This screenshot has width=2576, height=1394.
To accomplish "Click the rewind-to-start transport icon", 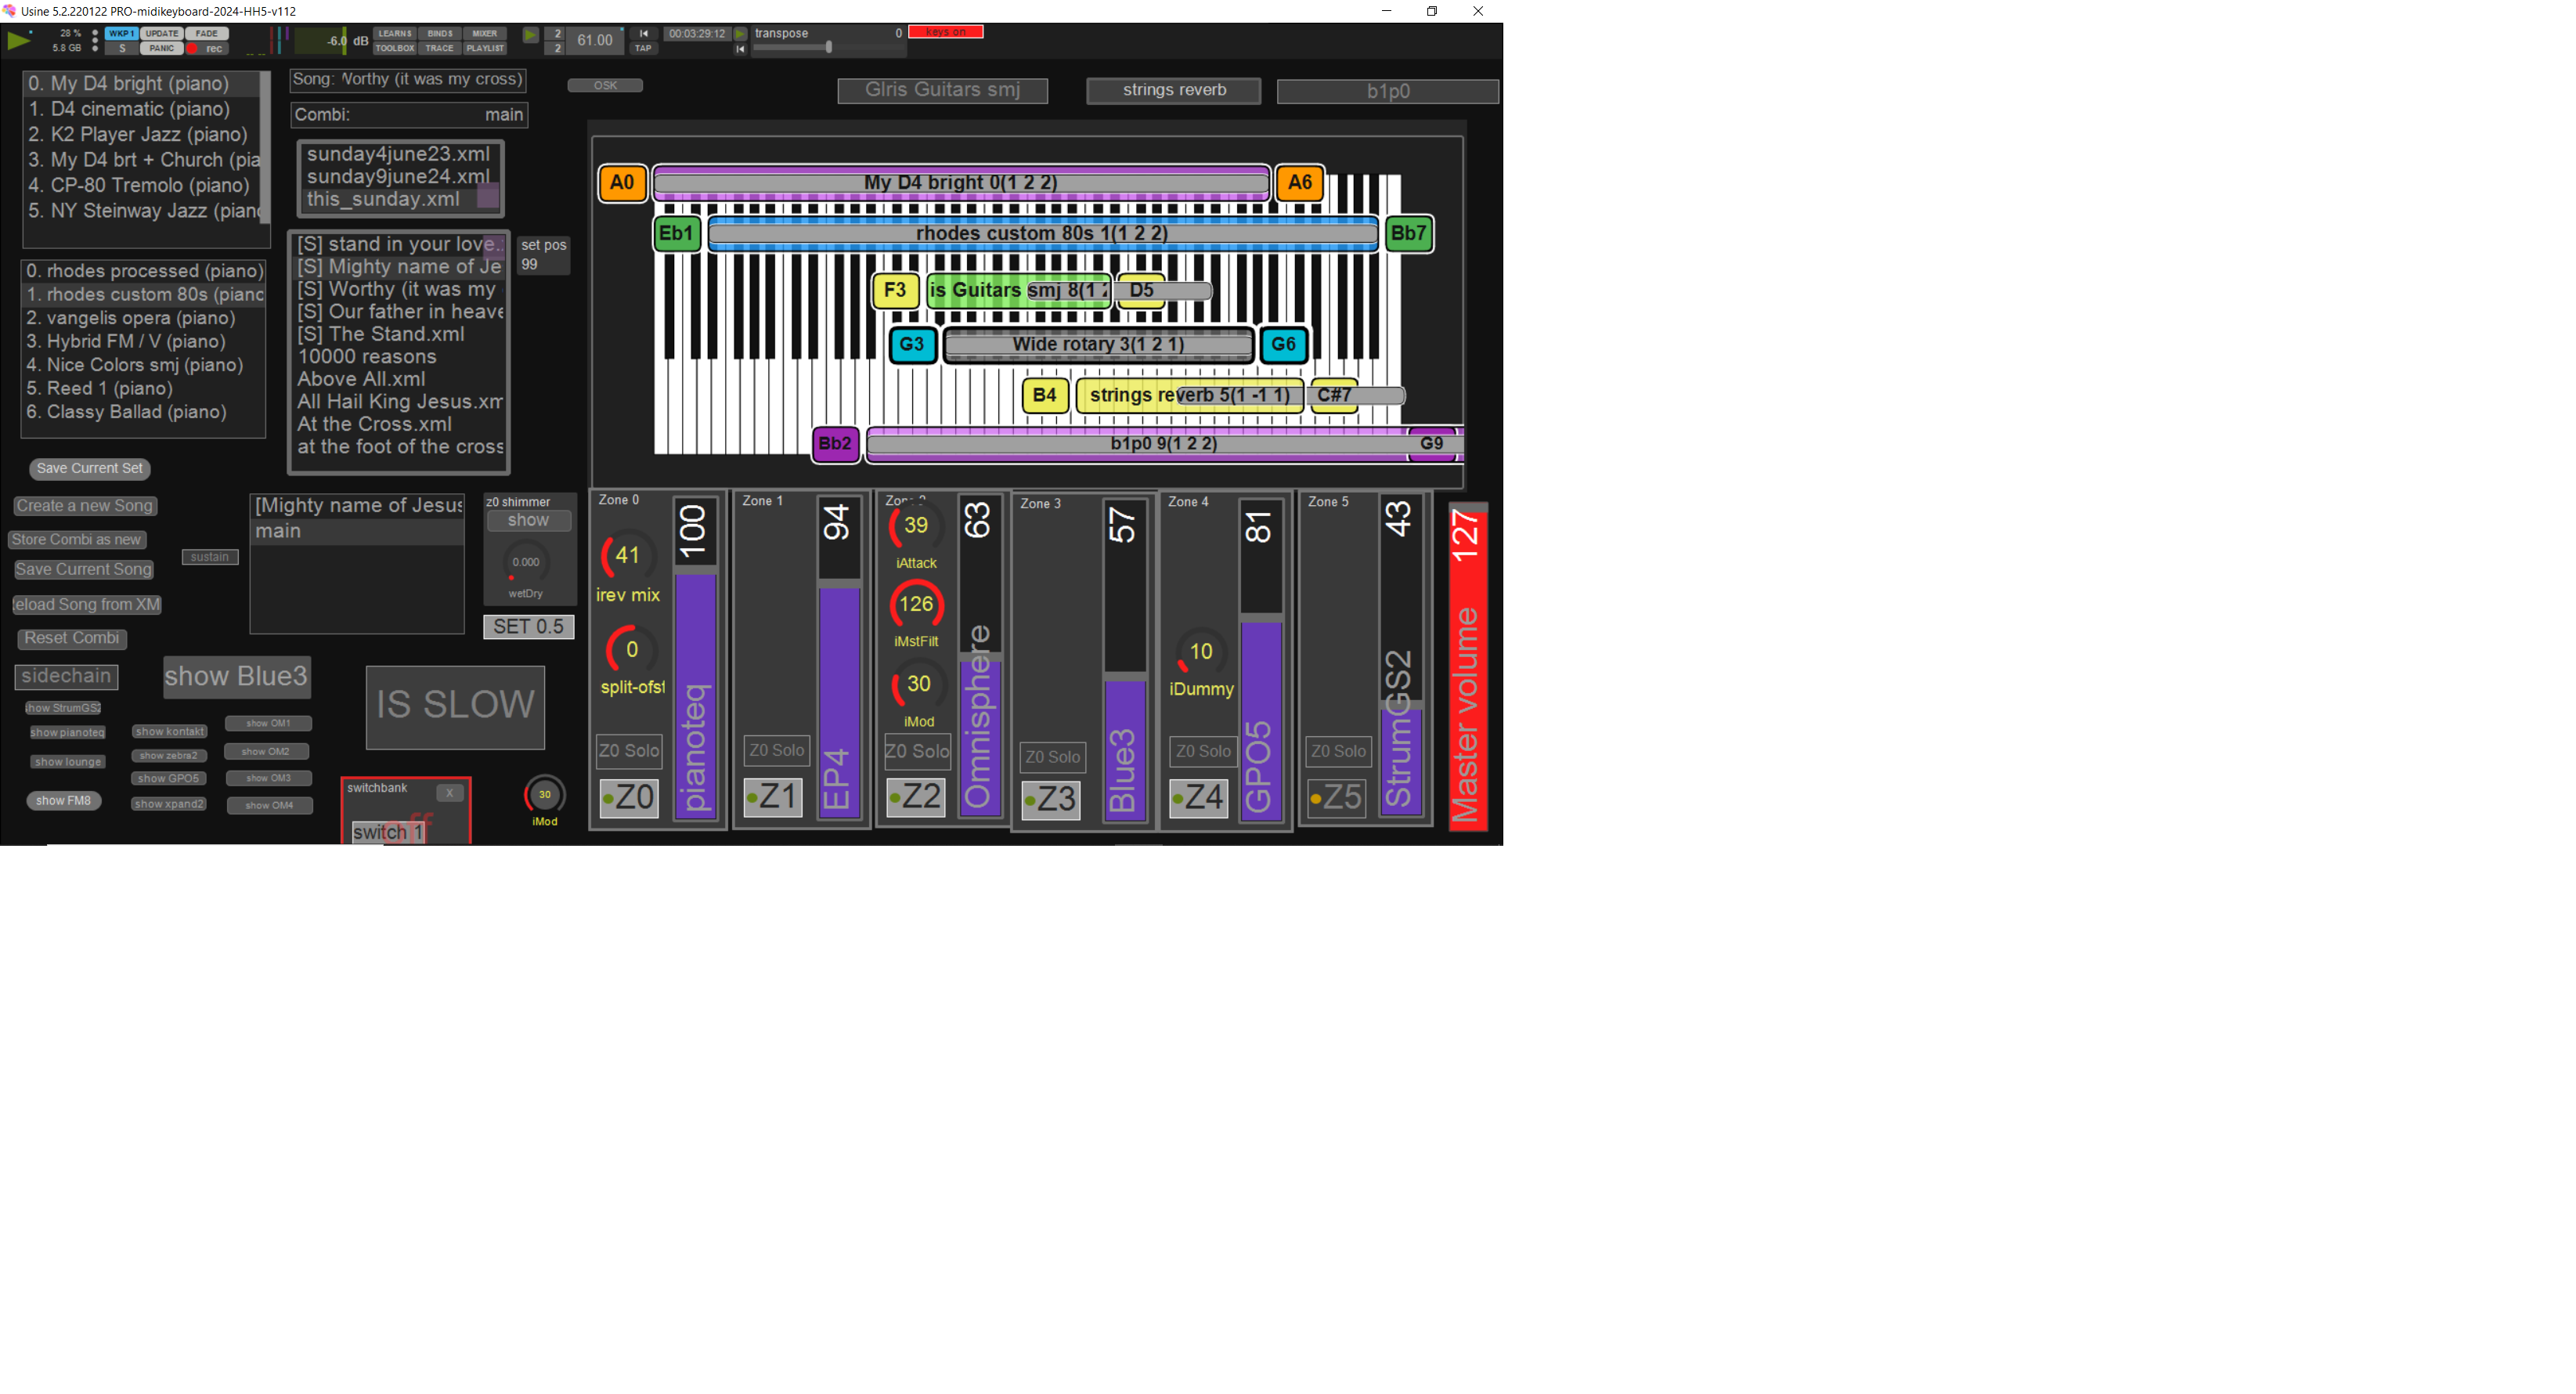I will coord(643,33).
